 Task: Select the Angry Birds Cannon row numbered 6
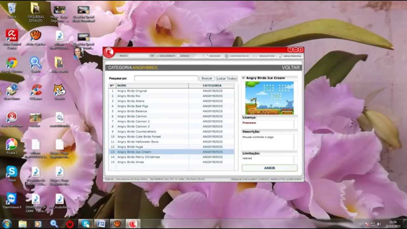[x=171, y=116]
